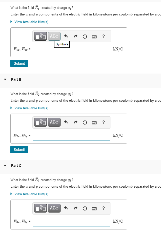Select the math templates icon in Part B

40,122
